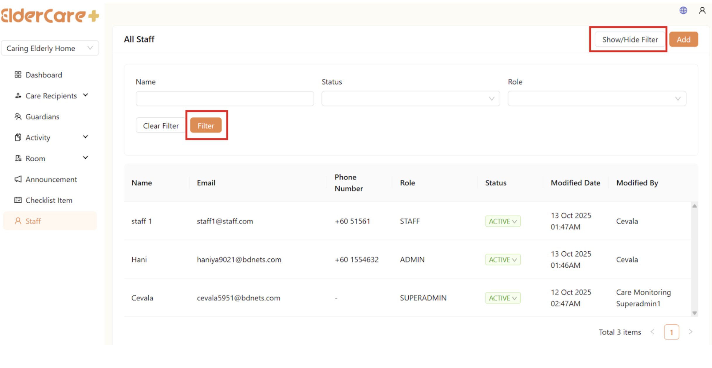Click the Staff person icon
The image size is (712, 368).
[x=18, y=221]
